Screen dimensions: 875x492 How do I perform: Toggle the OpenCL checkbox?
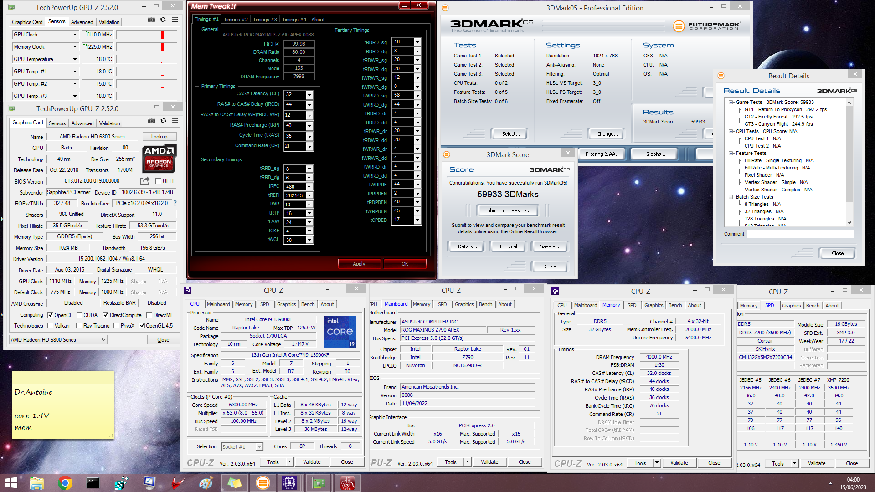51,315
